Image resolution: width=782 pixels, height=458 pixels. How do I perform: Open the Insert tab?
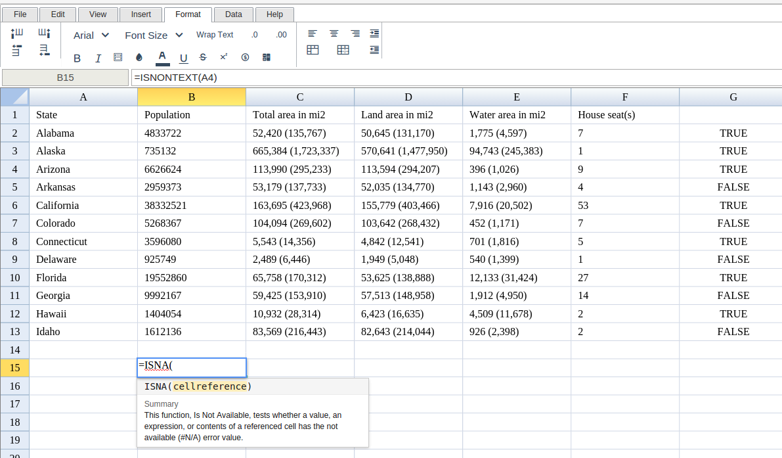tap(141, 14)
